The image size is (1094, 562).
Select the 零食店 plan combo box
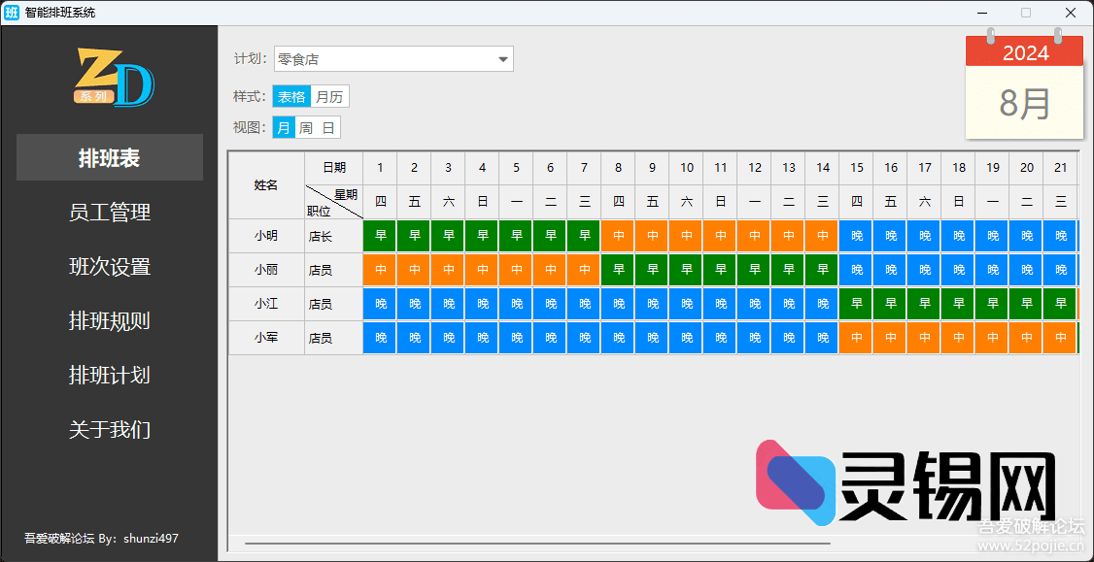click(384, 59)
